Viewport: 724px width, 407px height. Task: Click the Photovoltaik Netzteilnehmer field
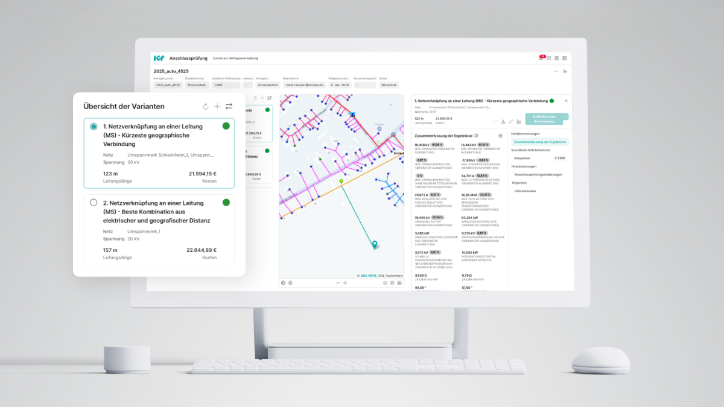click(x=197, y=85)
